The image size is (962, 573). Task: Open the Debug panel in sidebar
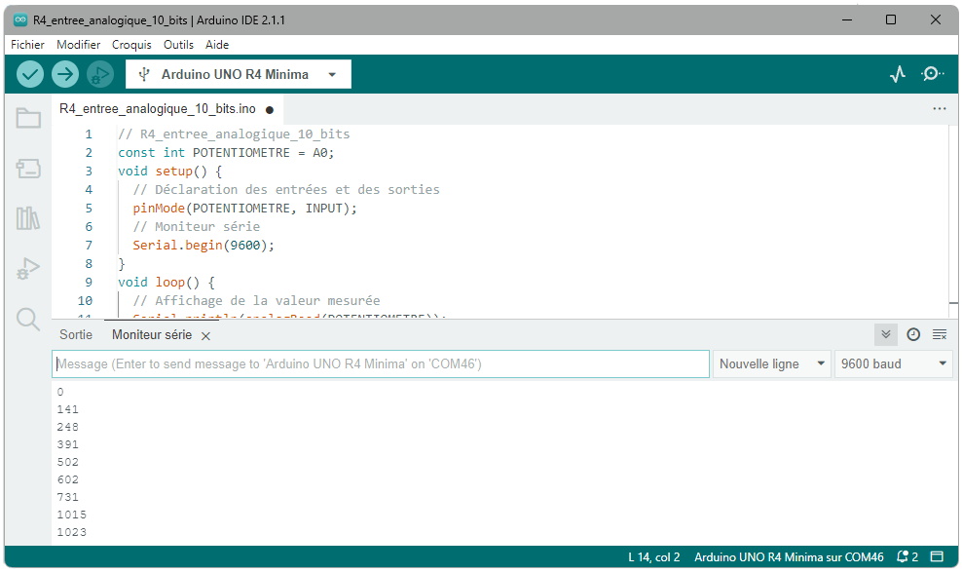(x=28, y=268)
